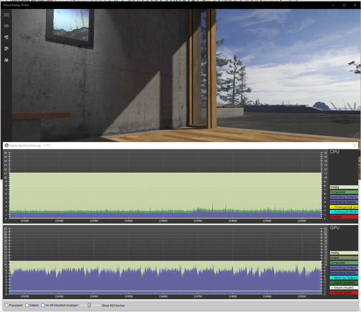Image resolution: width=361 pixels, height=312 pixels.
Task: Click the yellow Vorausgesagt legend entry
Action: (x=344, y=207)
